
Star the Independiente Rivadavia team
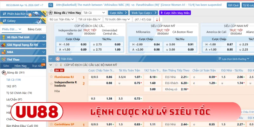(51, 84)
